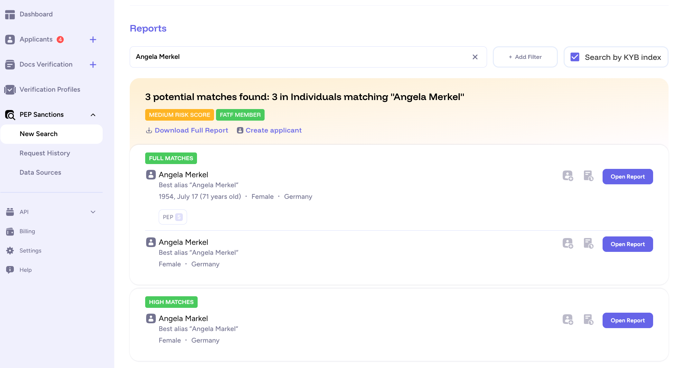Image resolution: width=675 pixels, height=368 pixels.
Task: Open Verification Profiles via its camera icon
Action: [10, 89]
